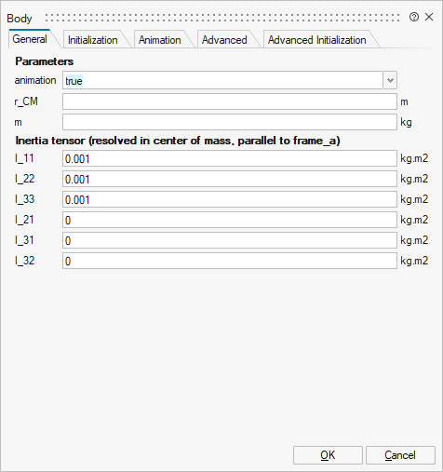Focus the m mass input field

pos(230,122)
